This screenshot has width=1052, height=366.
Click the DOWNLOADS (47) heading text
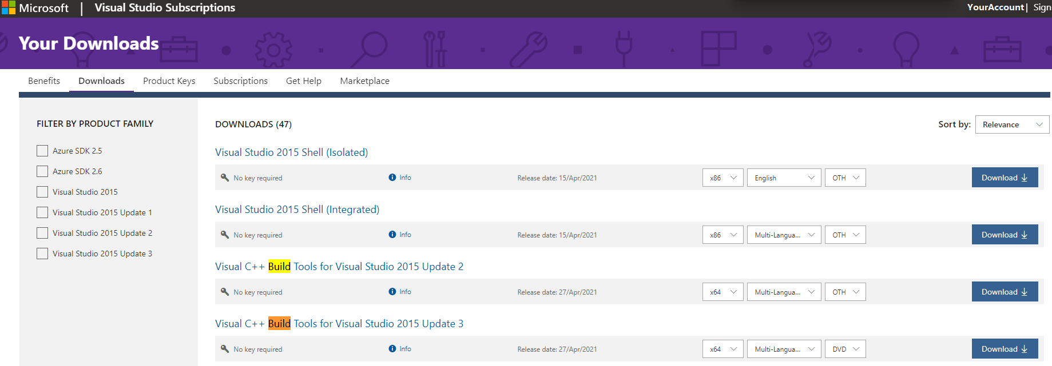(x=253, y=124)
